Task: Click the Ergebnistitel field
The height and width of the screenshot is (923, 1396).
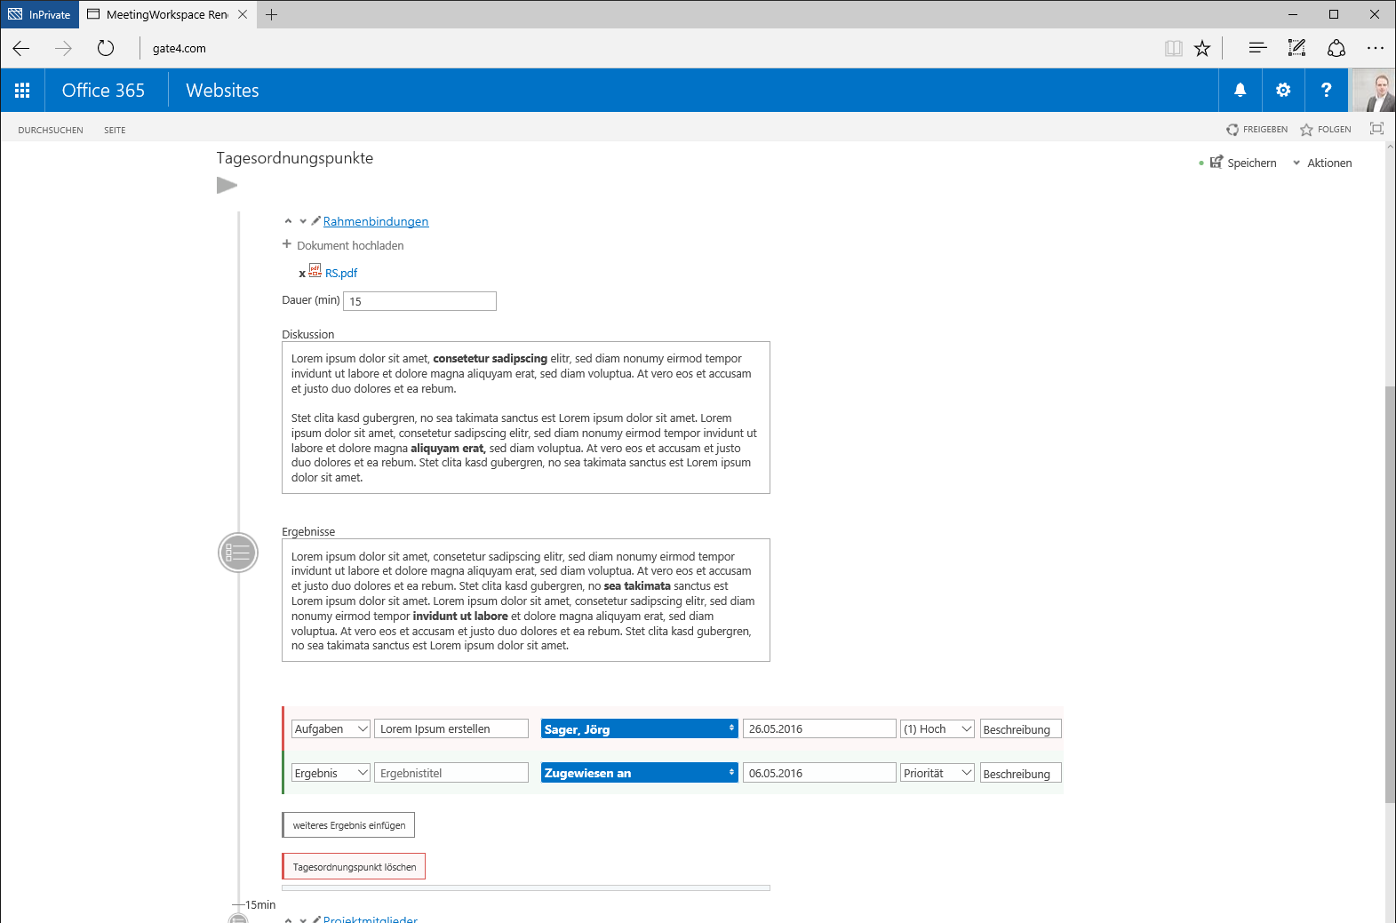Action: coord(451,773)
